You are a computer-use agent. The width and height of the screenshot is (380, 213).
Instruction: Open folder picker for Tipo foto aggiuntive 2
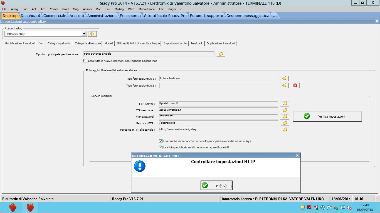284,85
